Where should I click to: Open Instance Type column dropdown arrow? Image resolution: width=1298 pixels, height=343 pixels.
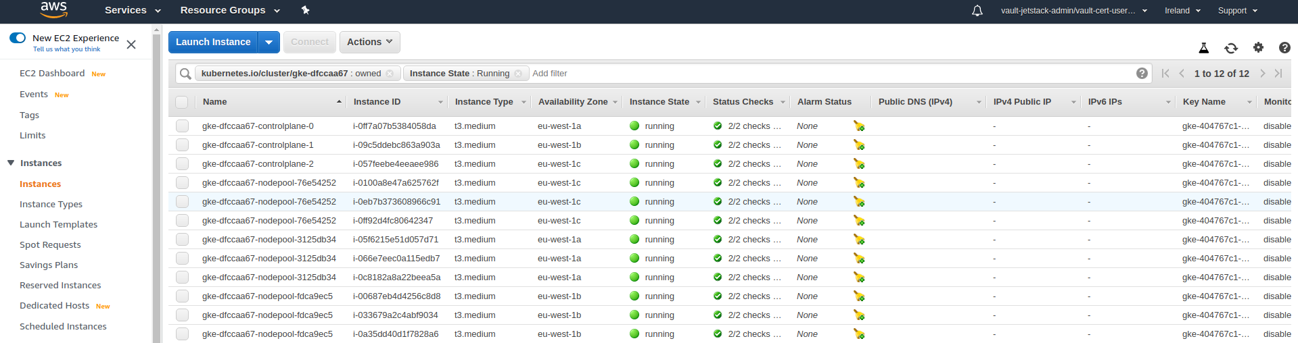(x=524, y=102)
